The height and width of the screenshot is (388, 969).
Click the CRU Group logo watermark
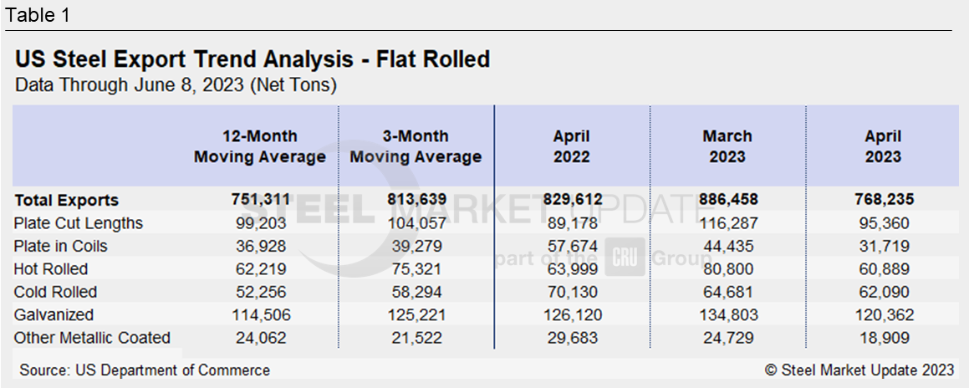625,258
